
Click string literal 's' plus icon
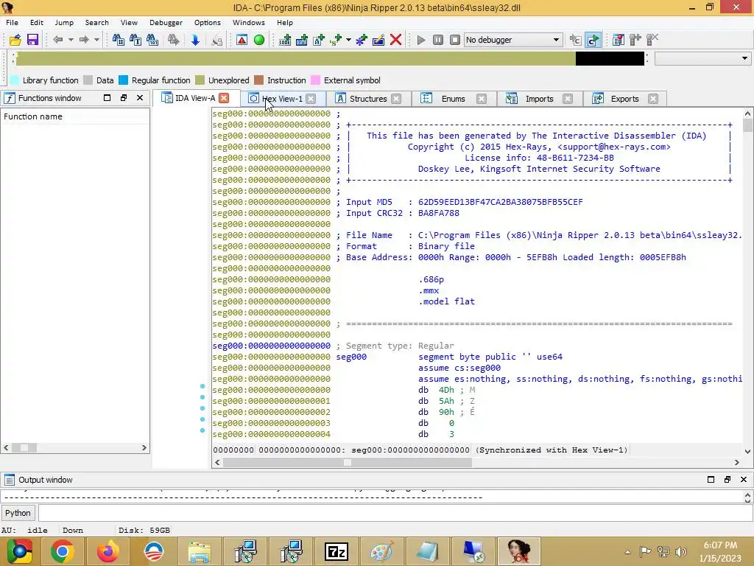[336, 40]
